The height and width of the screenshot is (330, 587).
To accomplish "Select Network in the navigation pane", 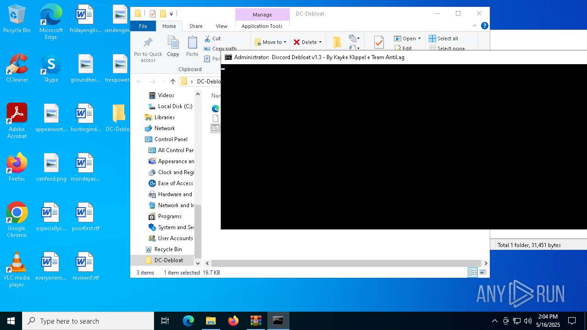I will (160, 128).
